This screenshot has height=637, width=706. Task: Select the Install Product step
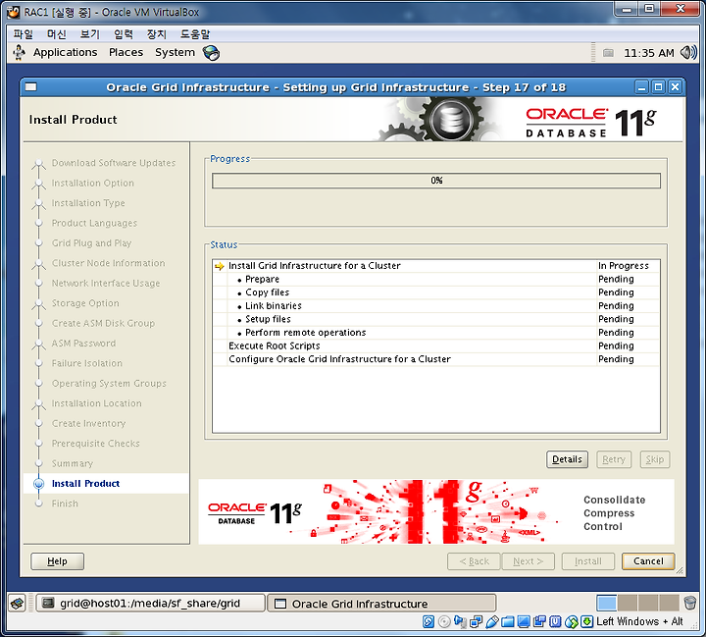[85, 484]
